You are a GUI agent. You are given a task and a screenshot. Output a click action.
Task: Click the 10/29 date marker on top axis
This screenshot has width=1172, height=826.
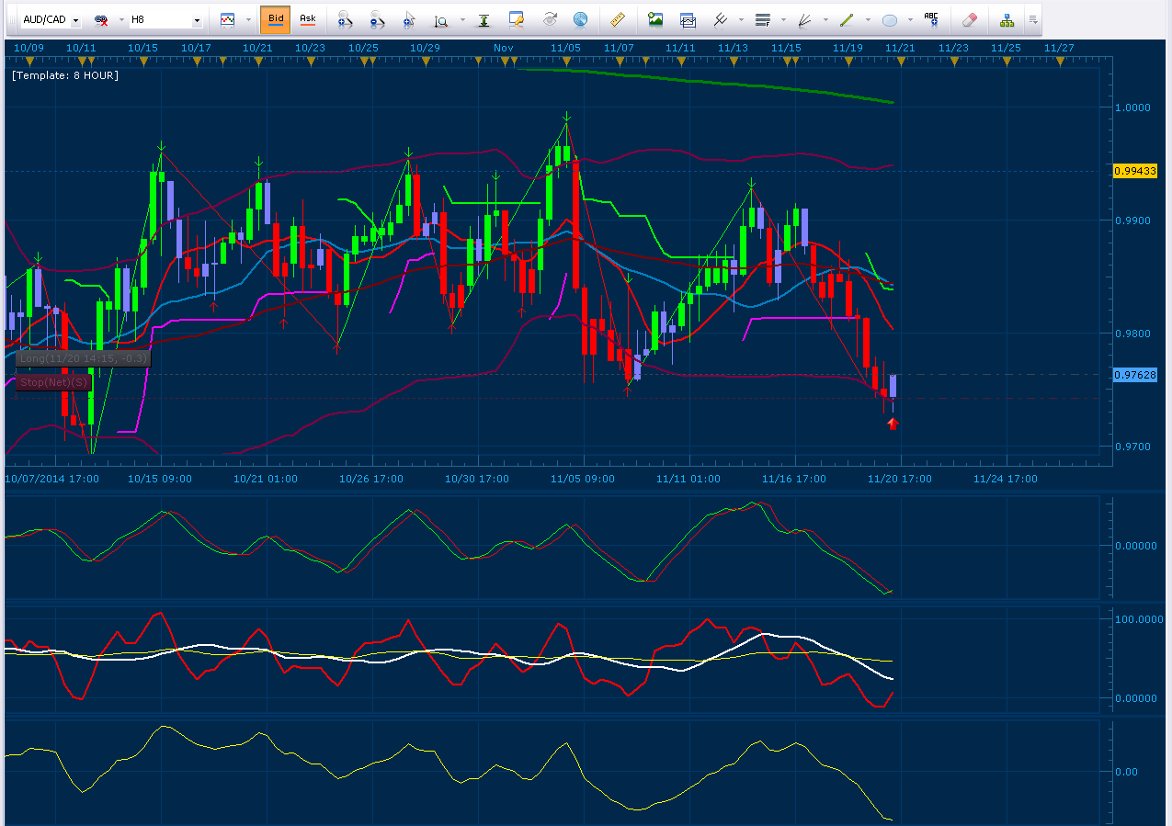tap(425, 48)
